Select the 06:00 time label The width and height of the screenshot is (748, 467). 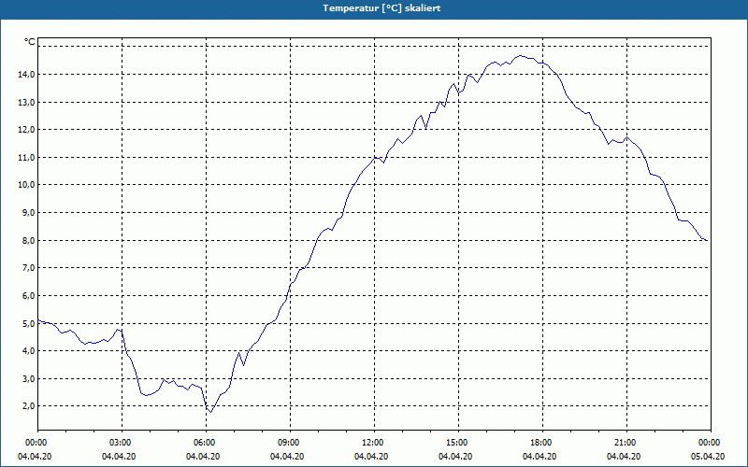pos(204,443)
